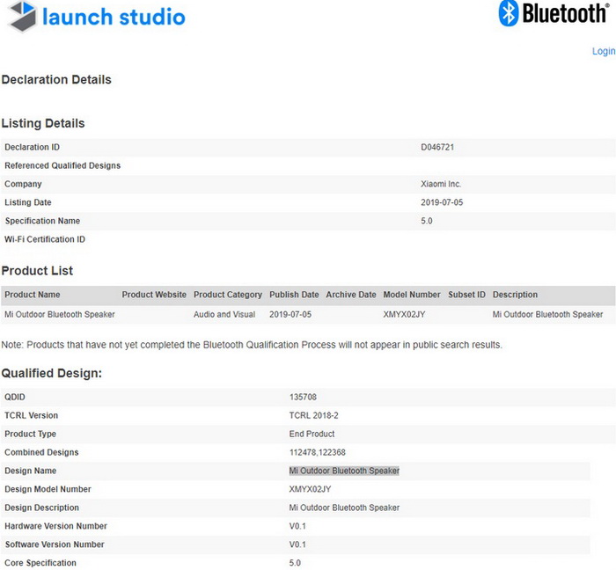The width and height of the screenshot is (616, 570).
Task: Click the launch studio title text
Action: pyautogui.click(x=114, y=18)
